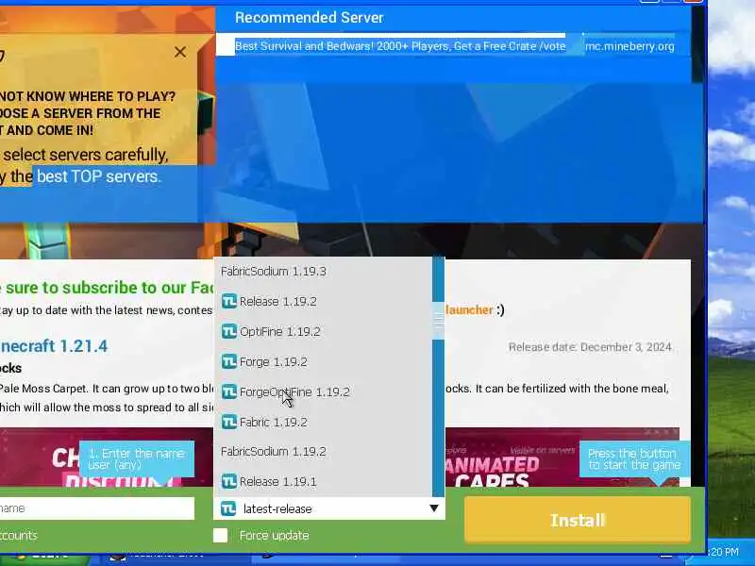Click TL icon beside Release 1.19.1

[x=229, y=481]
